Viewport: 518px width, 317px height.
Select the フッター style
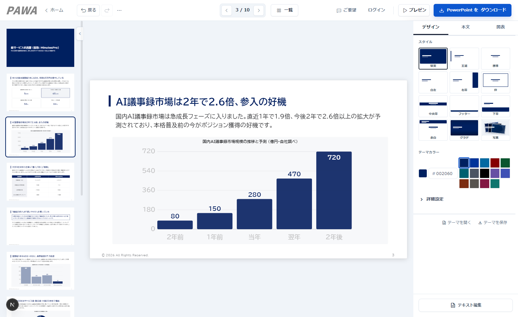pos(464,106)
